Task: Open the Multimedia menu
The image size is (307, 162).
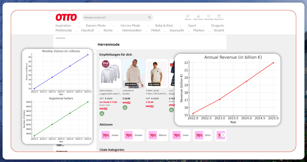Action: [64, 30]
